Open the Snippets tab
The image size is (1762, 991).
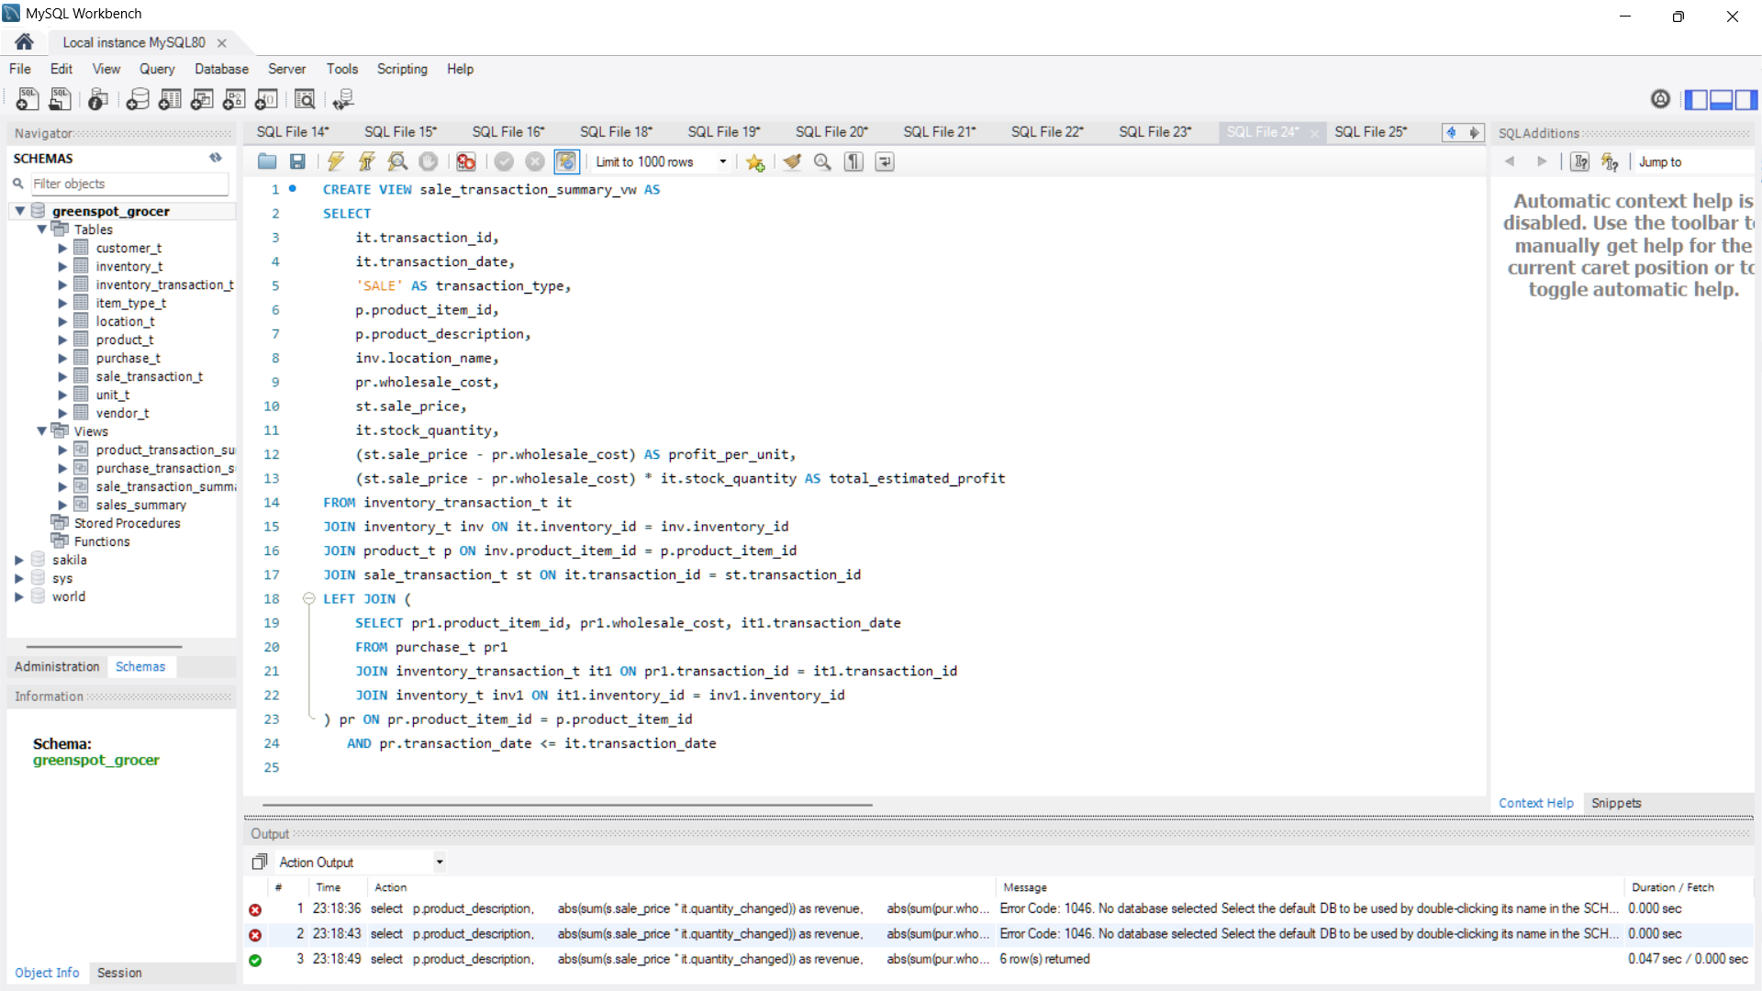coord(1616,803)
